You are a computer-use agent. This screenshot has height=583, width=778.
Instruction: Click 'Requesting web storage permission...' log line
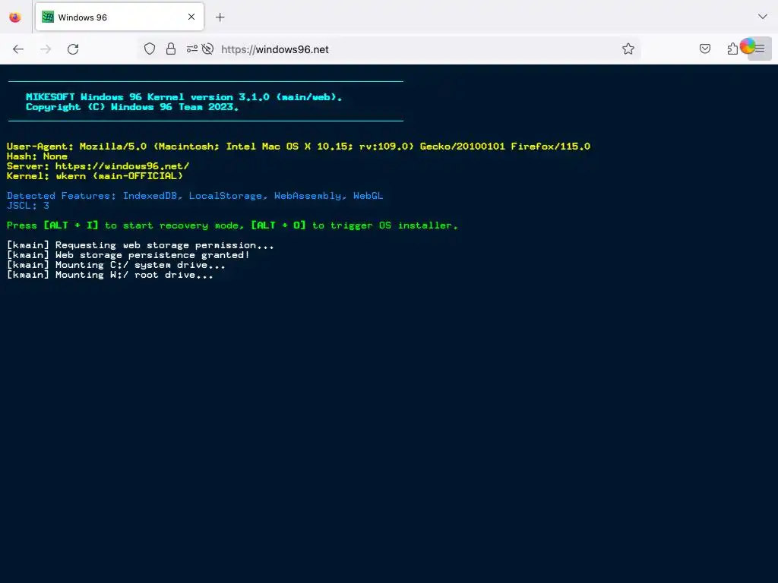coord(140,245)
